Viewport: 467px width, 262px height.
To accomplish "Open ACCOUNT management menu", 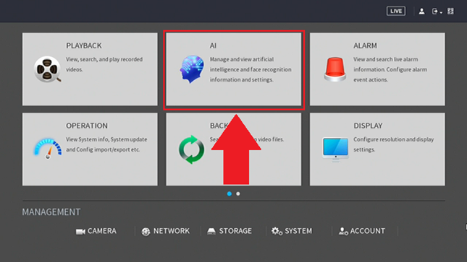I will [x=362, y=231].
